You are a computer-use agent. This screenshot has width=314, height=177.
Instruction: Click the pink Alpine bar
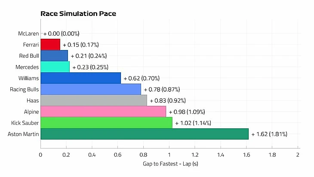pos(103,112)
